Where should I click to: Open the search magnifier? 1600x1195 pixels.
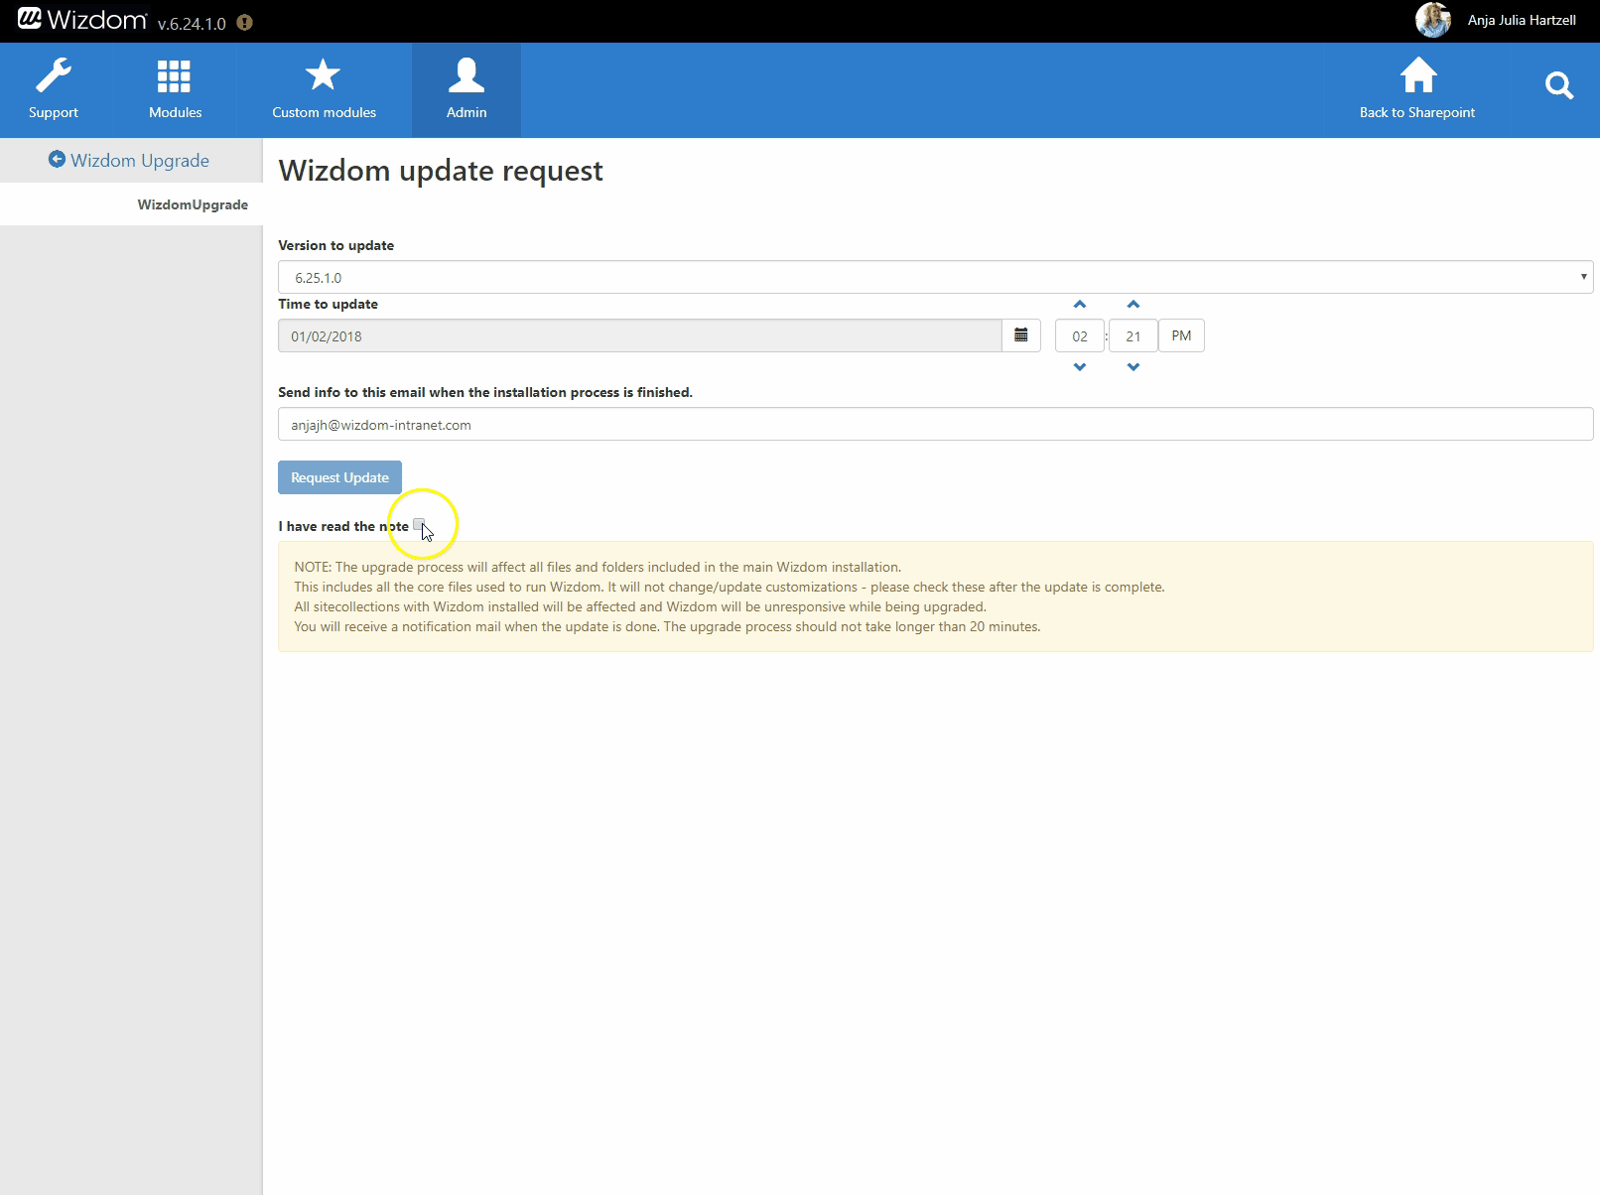point(1559,86)
